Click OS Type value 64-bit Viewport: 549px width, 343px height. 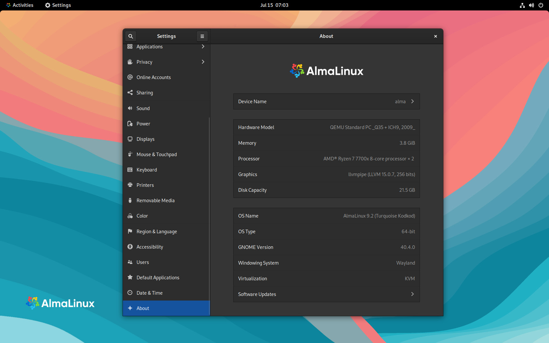coord(408,232)
